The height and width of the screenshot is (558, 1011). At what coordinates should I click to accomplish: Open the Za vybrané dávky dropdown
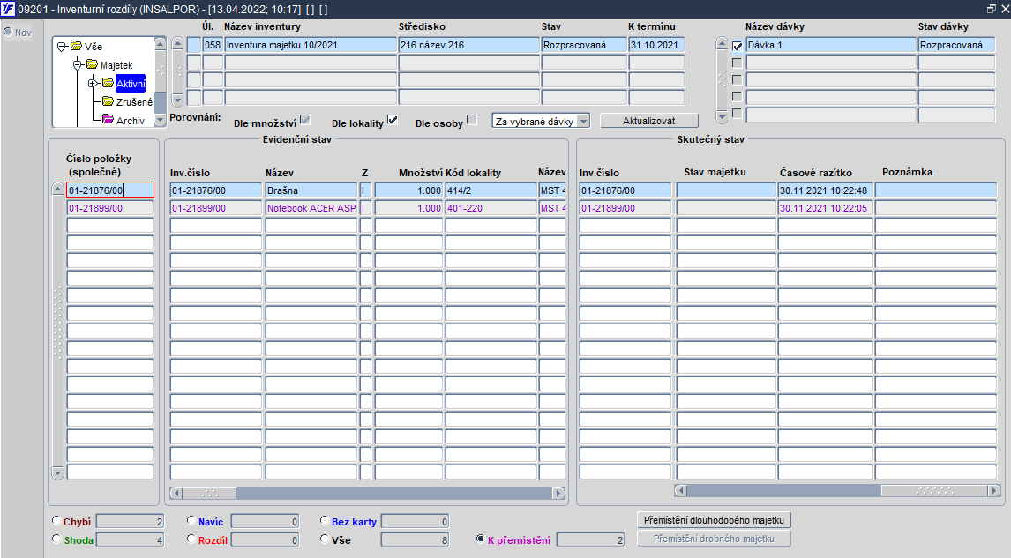(583, 121)
